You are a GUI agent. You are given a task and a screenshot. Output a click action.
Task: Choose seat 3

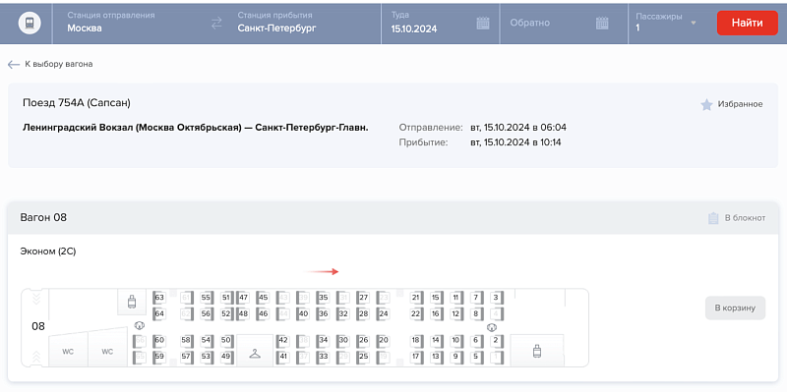click(497, 298)
